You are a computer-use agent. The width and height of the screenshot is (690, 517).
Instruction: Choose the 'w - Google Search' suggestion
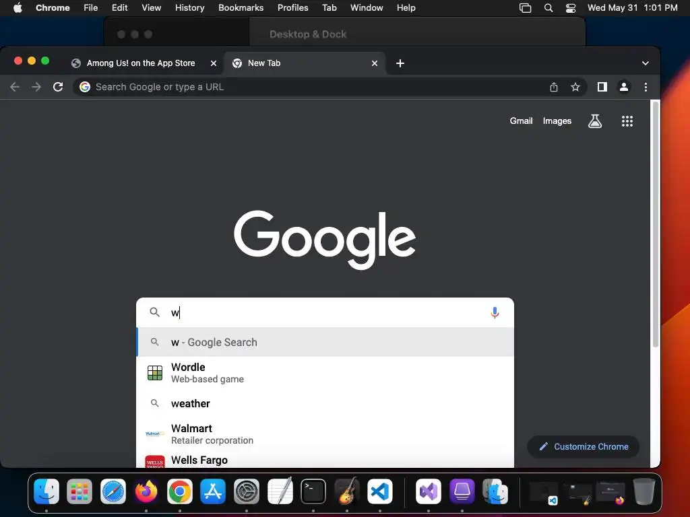point(325,342)
